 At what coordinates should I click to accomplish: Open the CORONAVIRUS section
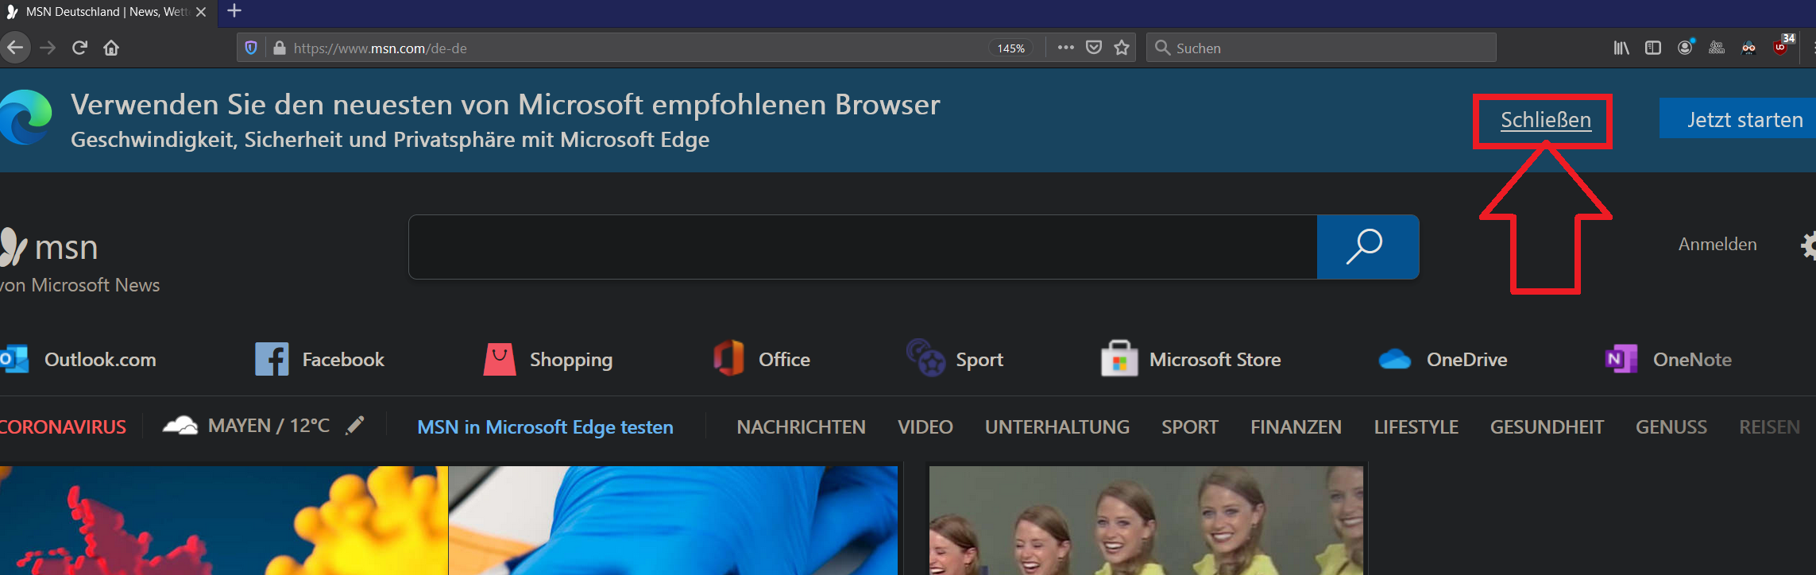coord(63,427)
